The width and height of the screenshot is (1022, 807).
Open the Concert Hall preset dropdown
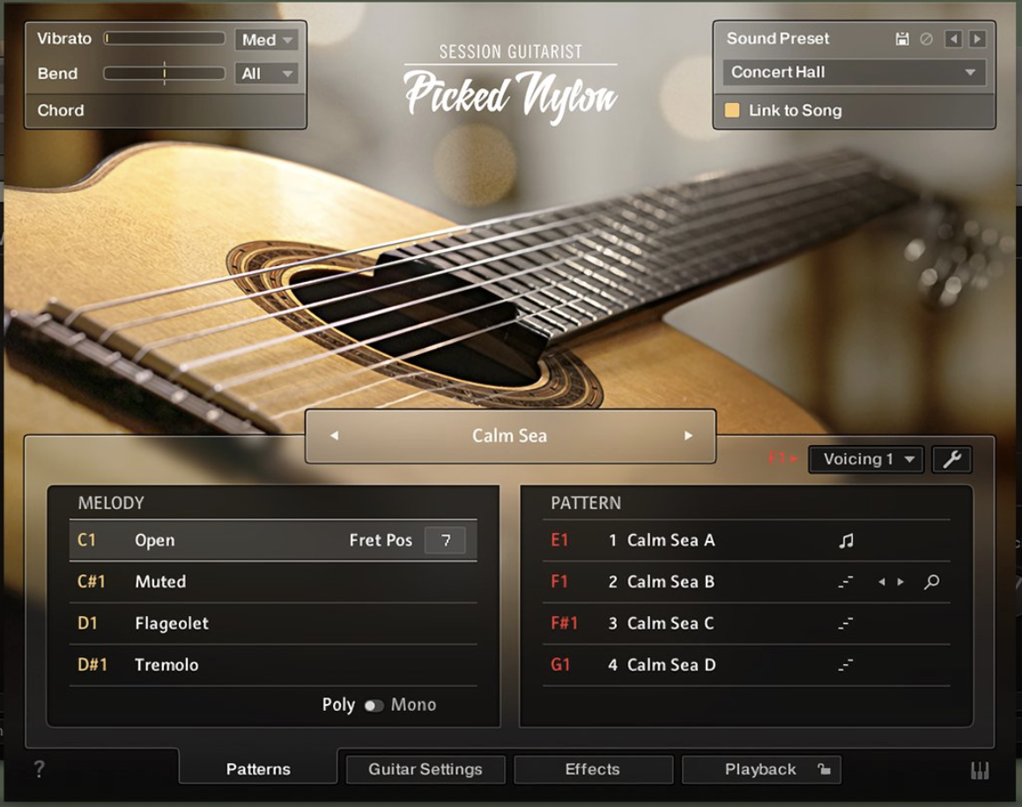tap(853, 73)
